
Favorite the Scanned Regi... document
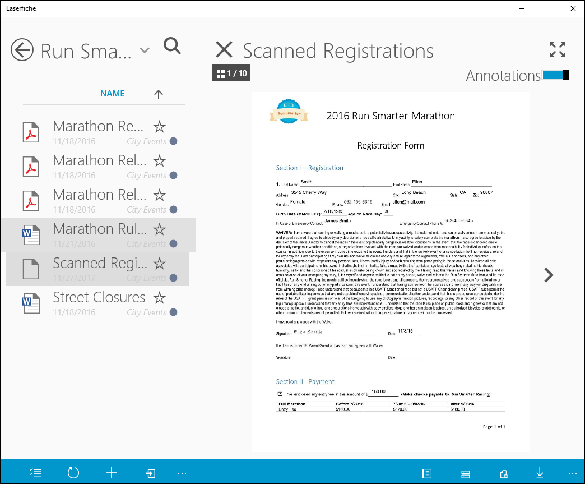coord(160,264)
